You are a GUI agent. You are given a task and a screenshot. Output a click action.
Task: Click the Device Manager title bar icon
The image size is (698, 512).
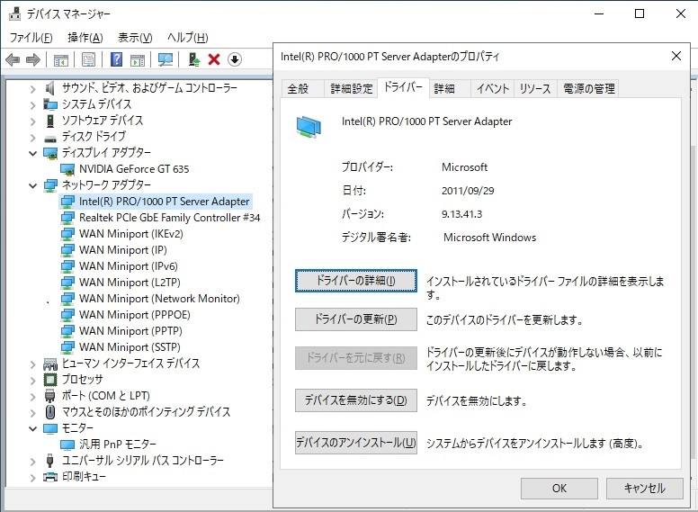[x=14, y=13]
